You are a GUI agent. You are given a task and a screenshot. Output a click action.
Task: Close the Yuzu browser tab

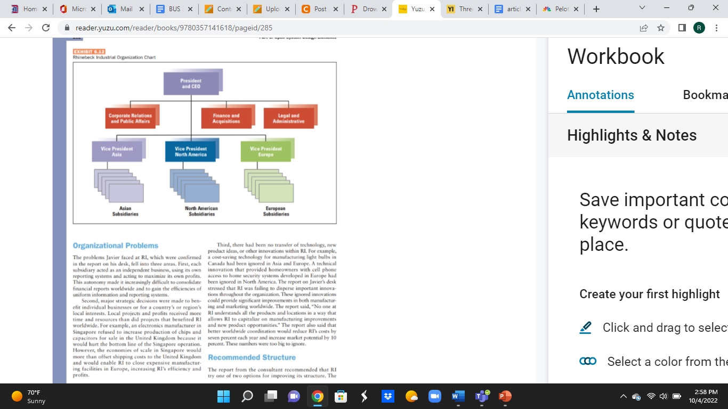432,9
